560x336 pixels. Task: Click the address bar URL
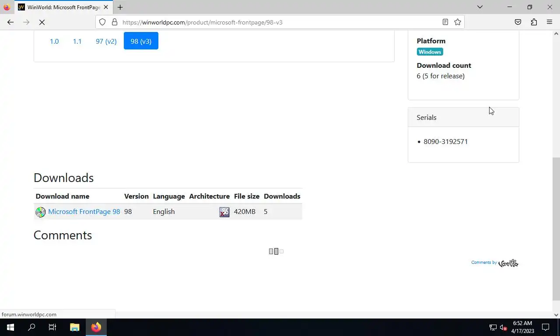coord(203,22)
